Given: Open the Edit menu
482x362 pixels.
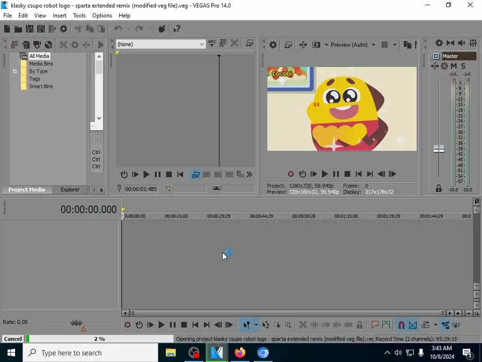Looking at the screenshot, I should click(23, 16).
